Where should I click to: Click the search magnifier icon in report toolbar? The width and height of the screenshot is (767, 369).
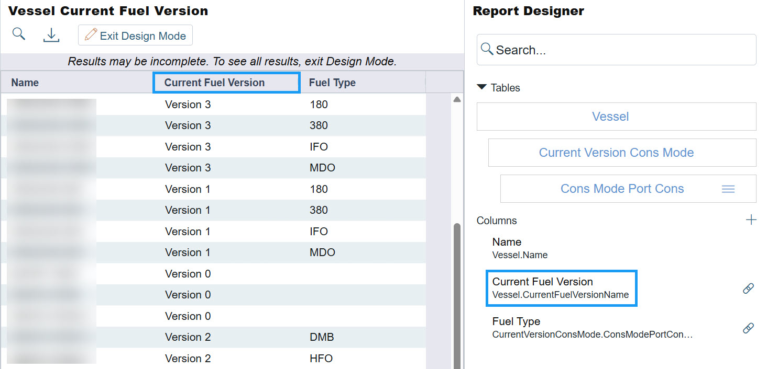[x=19, y=35]
